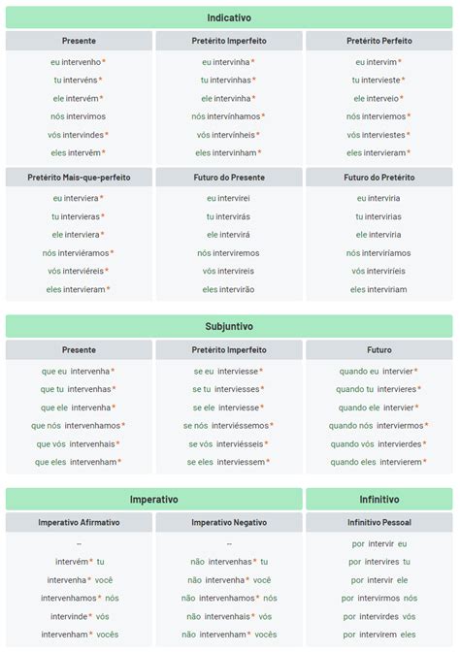Click 'se vós interviésseis' conjugation
The height and width of the screenshot is (653, 460).
pos(225,444)
